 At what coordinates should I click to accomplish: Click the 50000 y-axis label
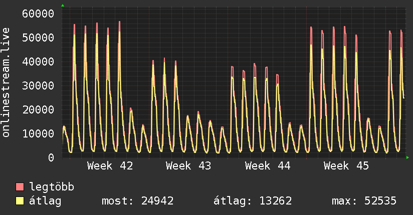click(38, 37)
